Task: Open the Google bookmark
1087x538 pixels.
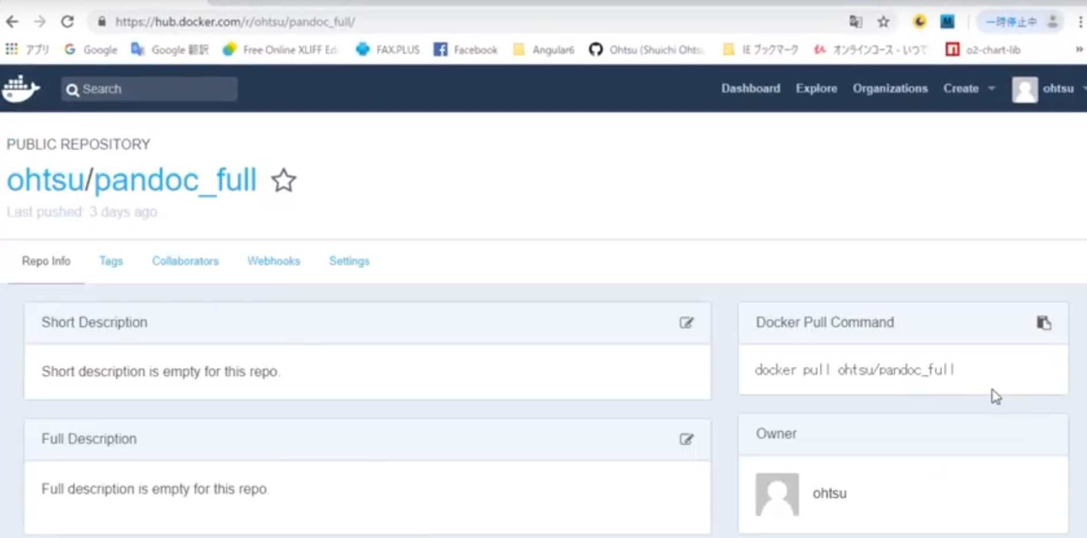Action: tap(91, 50)
